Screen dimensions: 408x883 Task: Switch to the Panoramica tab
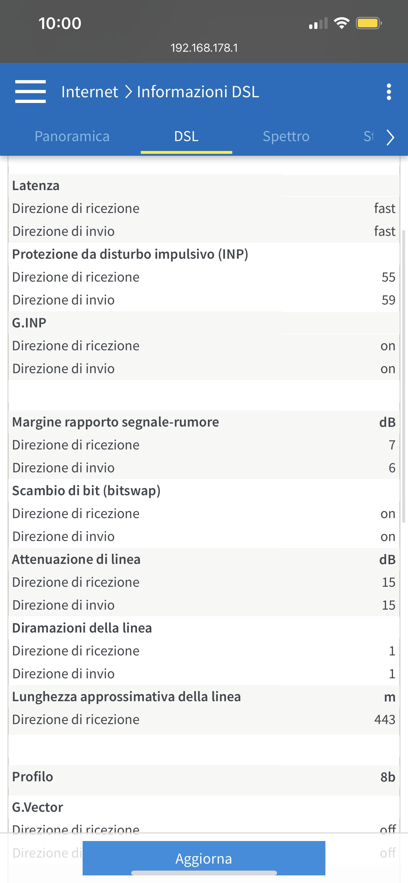tap(72, 136)
